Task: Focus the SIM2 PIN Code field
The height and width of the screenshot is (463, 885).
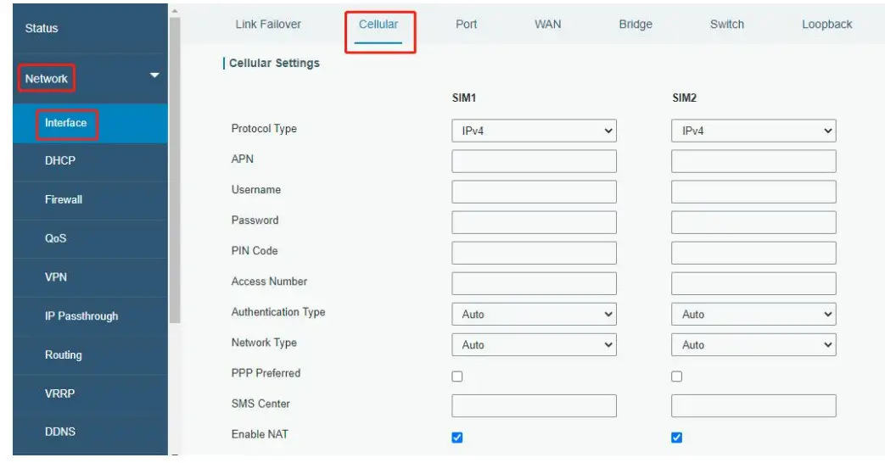Action: [753, 253]
